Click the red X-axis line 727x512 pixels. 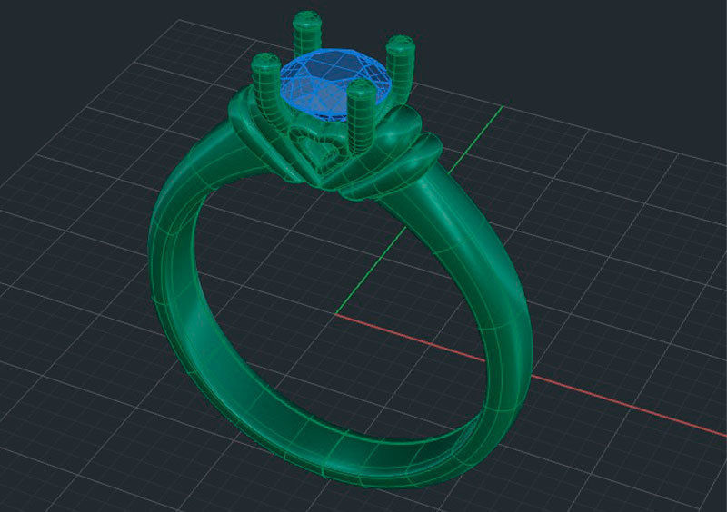(x=531, y=376)
